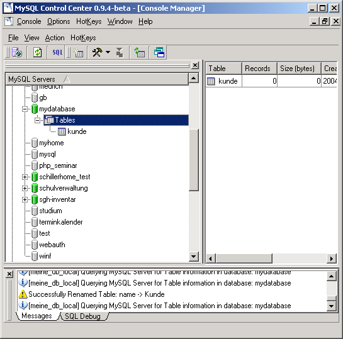Open the Console menu
Image resolution: width=343 pixels, height=339 pixels.
coord(29,21)
